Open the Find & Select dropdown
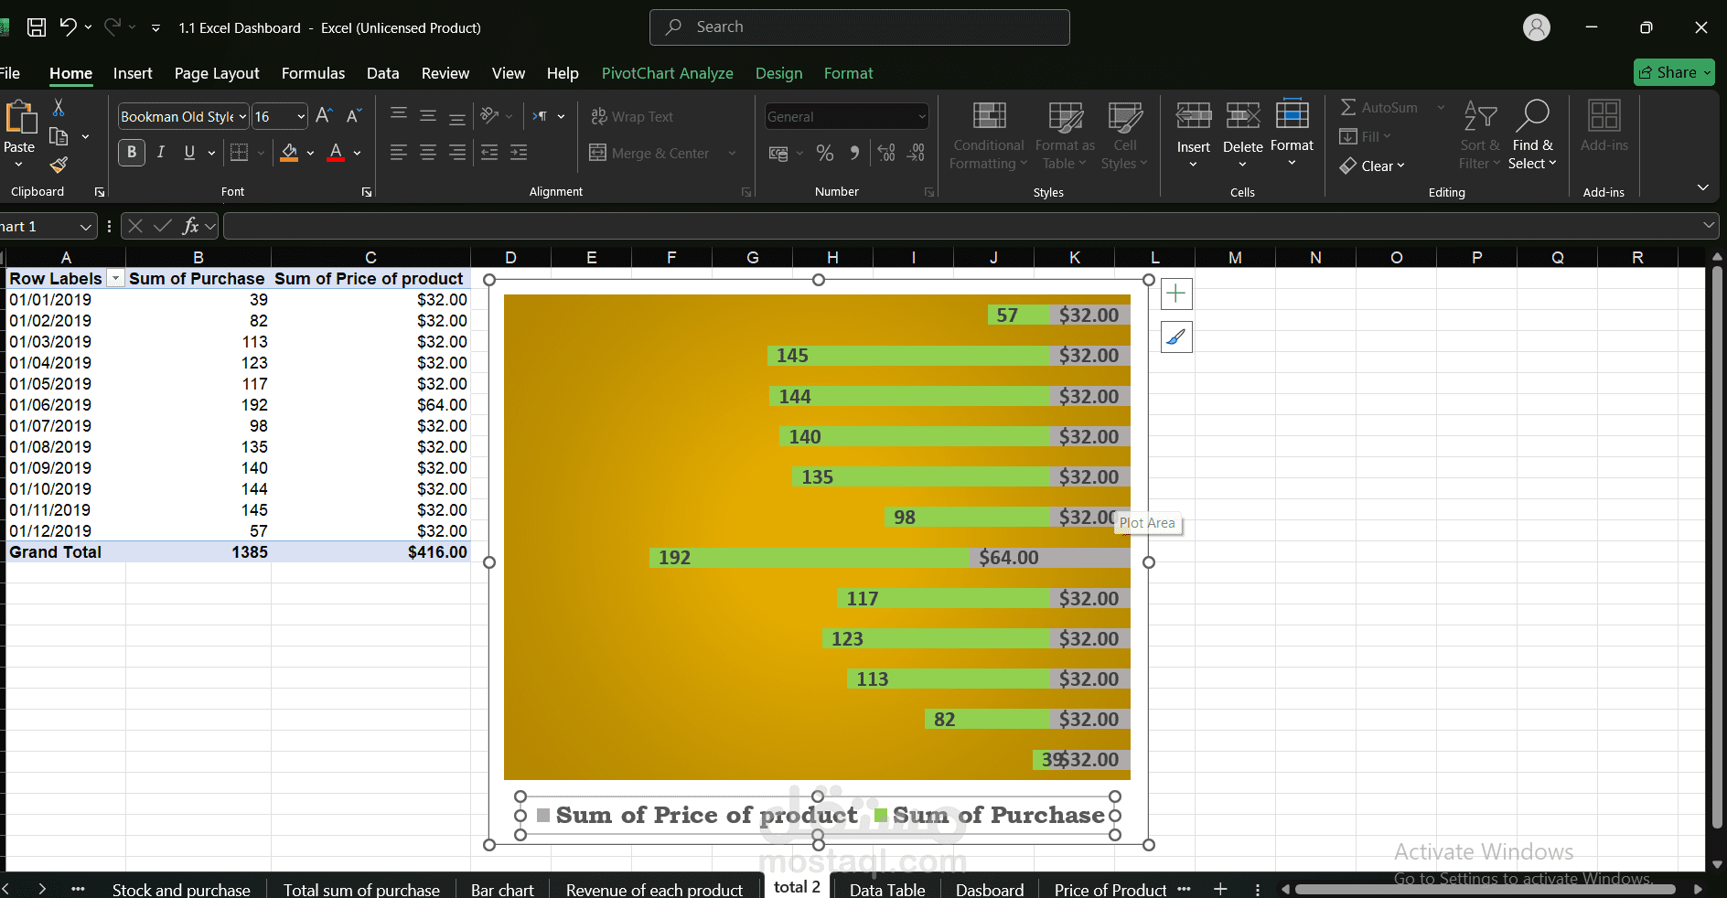1727x898 pixels. tap(1533, 135)
